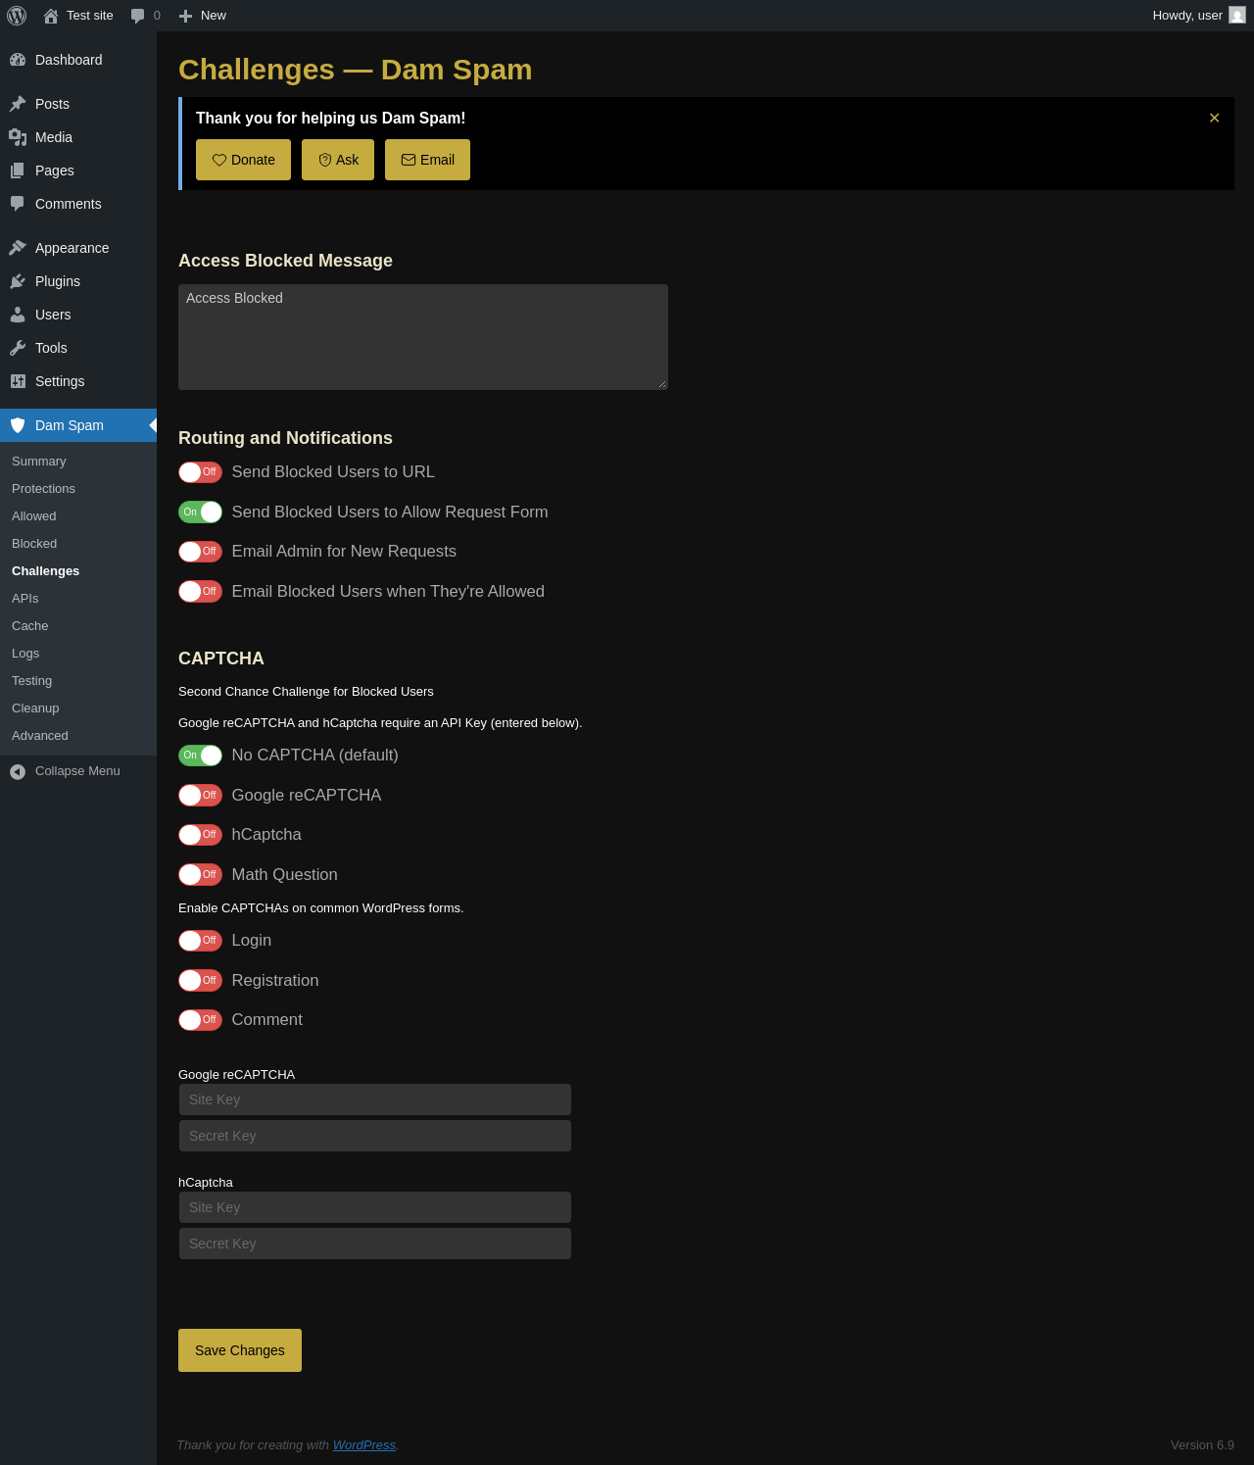Screen dimensions: 1254x1465
Task: Turn off Send Blocked Users to Allow Request Form
Action: [200, 512]
